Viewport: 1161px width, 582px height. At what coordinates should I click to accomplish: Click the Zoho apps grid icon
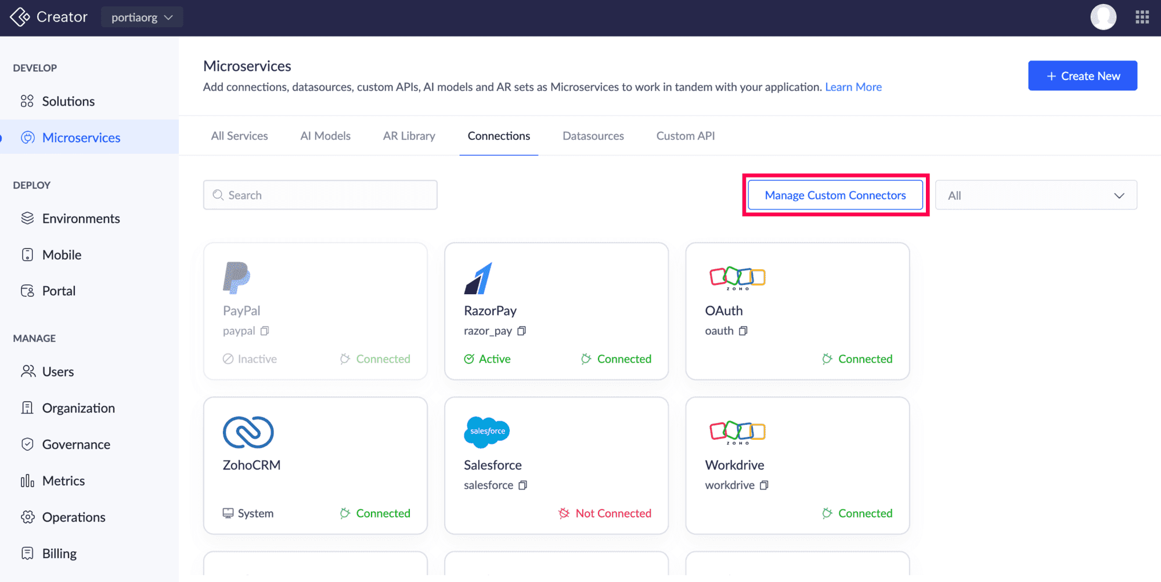pyautogui.click(x=1142, y=17)
